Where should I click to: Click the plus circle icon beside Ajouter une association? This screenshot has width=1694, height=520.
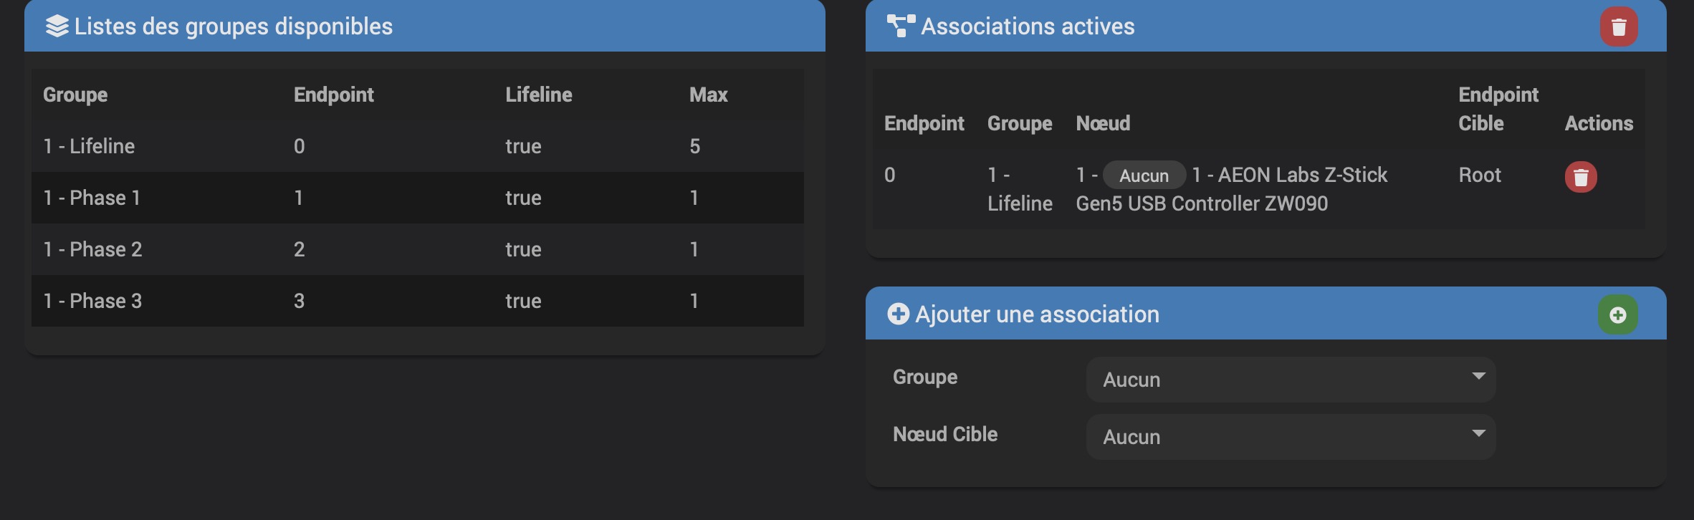tap(898, 314)
